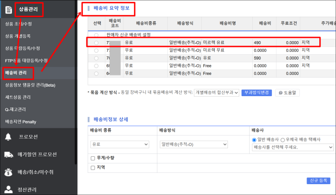
Task: Expand 배송/취소/미수취 menu section
Action: [35, 172]
